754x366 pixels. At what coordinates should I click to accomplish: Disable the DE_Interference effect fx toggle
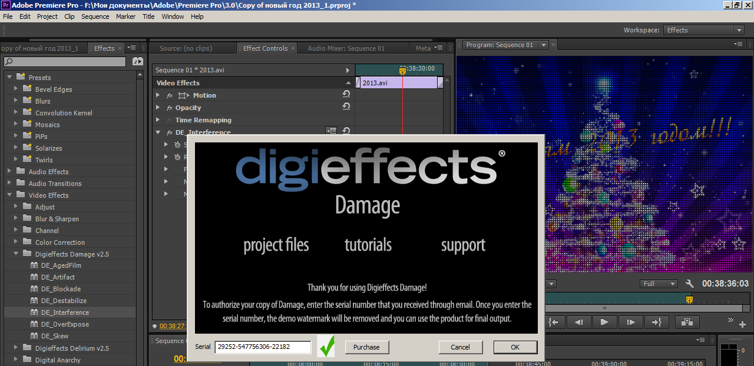170,132
